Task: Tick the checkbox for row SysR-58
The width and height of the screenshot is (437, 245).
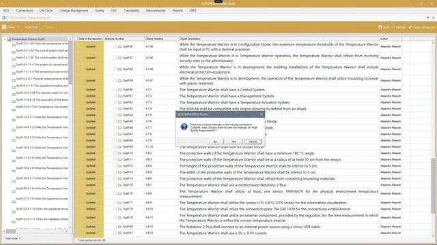Action: (115, 69)
